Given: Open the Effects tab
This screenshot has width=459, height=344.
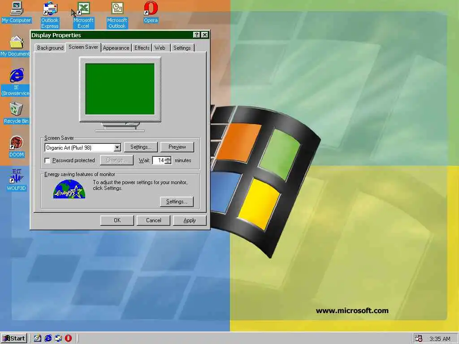Looking at the screenshot, I should 142,47.
